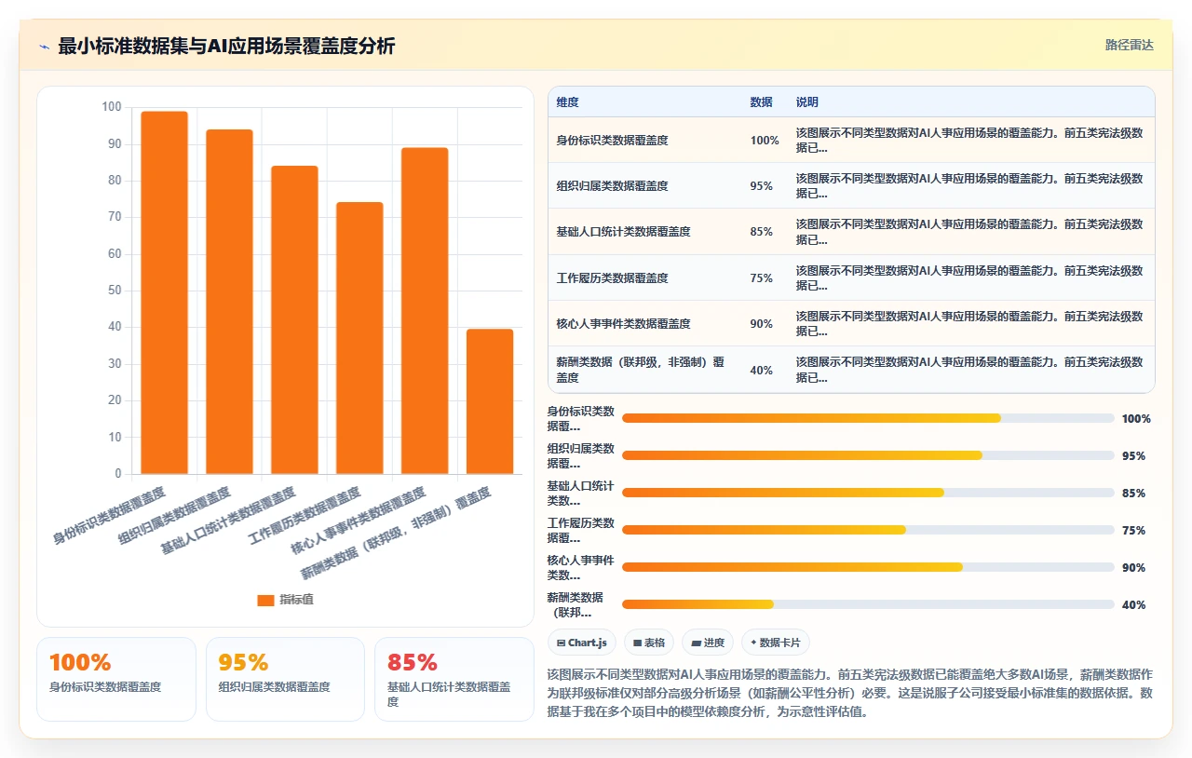The height and width of the screenshot is (758, 1192).
Task: Click the x-axis label 薪酬类数据（联邦级，非强制）覆盖度
Action: point(396,533)
